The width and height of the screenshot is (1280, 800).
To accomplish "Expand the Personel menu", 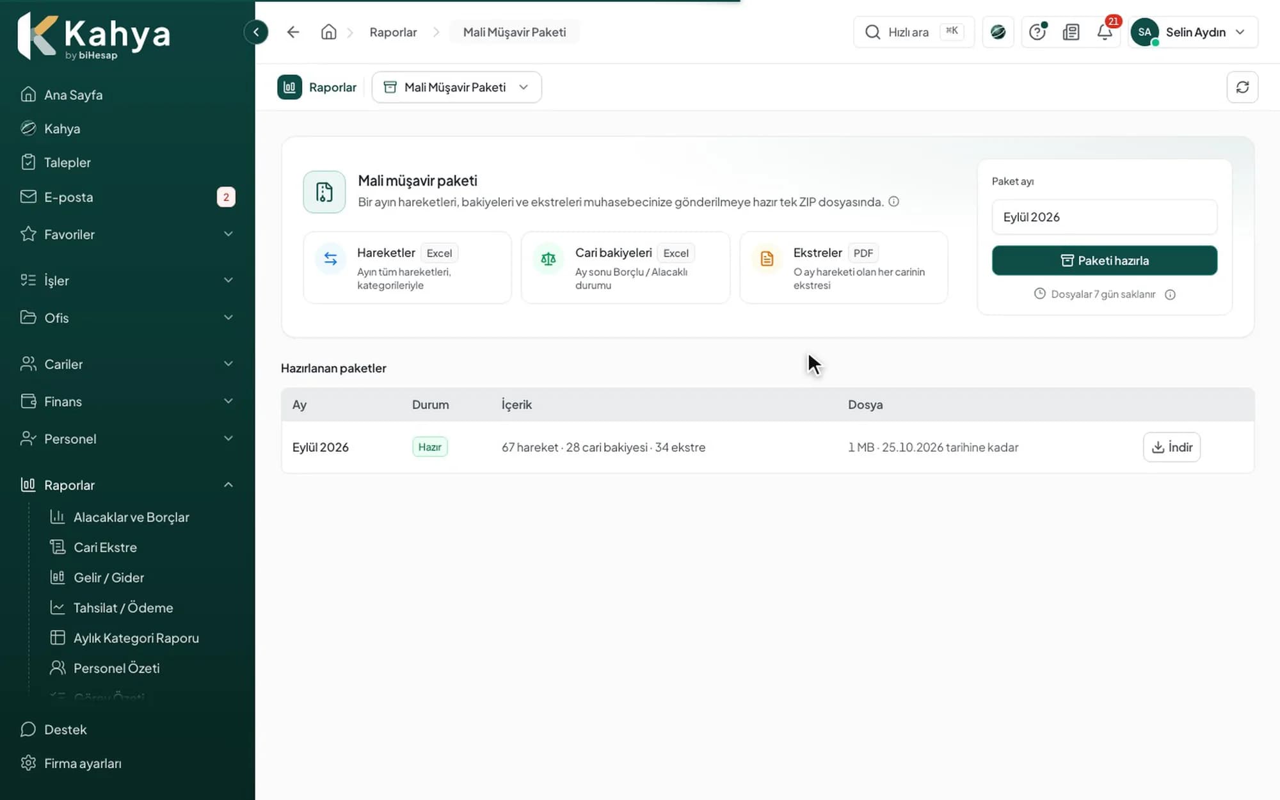I will (x=127, y=438).
